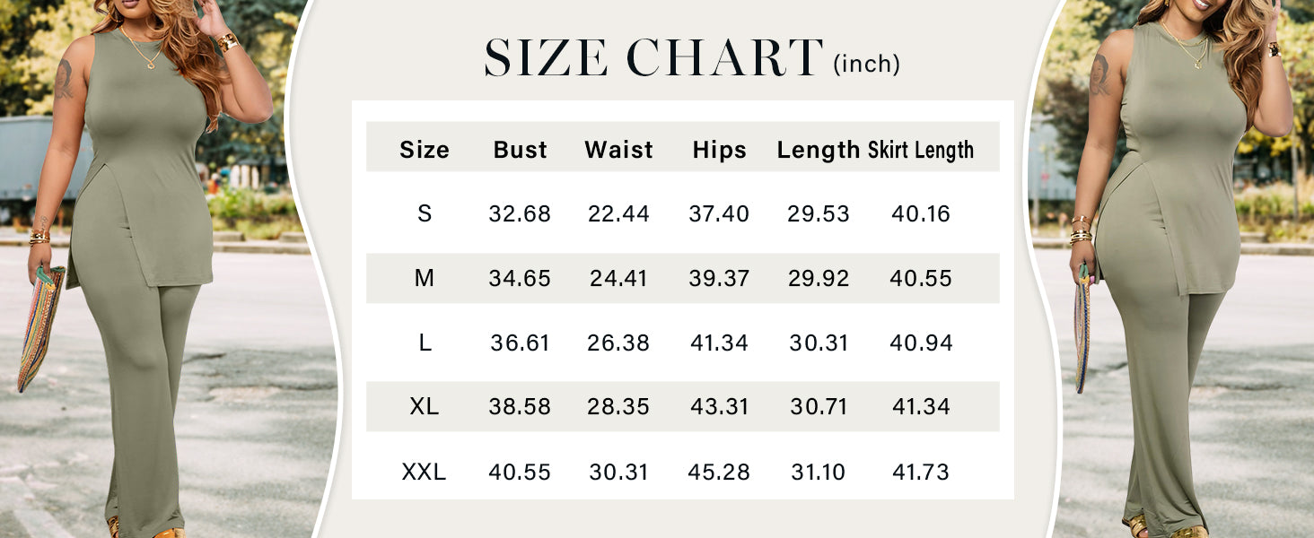Select the M waist value 24.41
Image resolution: width=1314 pixels, height=538 pixels.
[x=619, y=278]
